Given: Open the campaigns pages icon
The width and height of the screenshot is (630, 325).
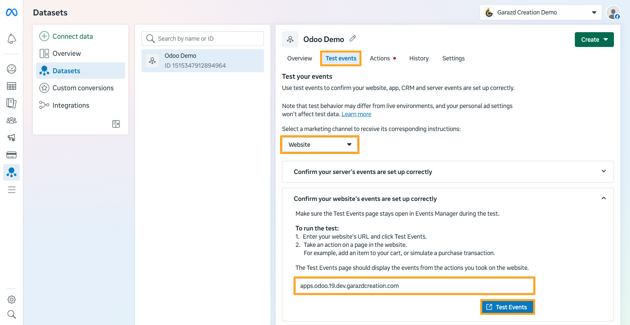Looking at the screenshot, I should 11,103.
